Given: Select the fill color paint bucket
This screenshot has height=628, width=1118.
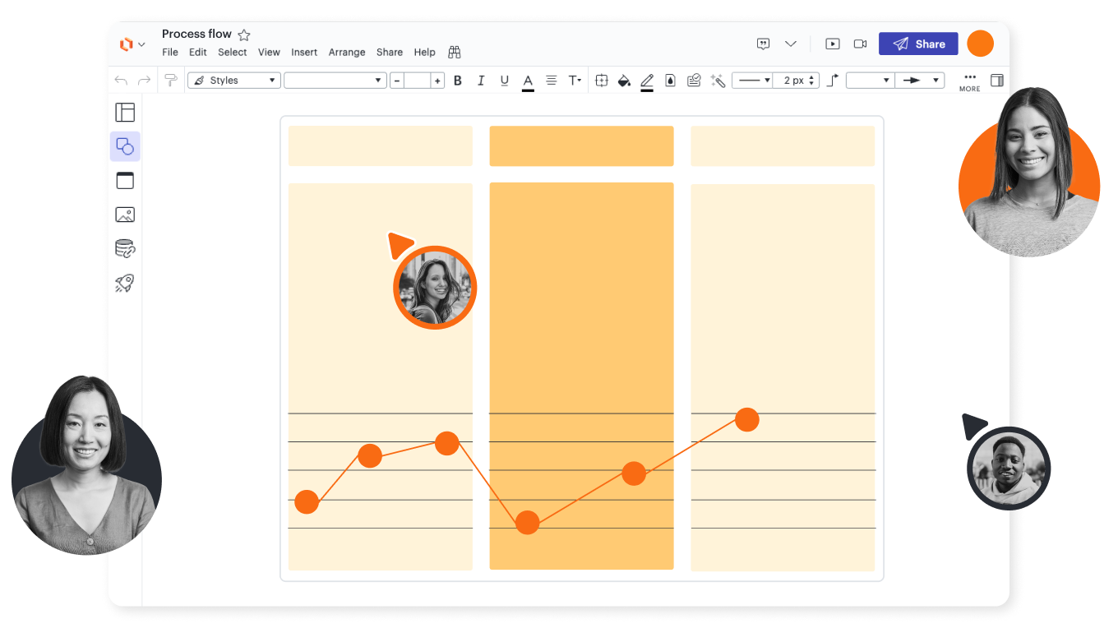Looking at the screenshot, I should pos(624,81).
